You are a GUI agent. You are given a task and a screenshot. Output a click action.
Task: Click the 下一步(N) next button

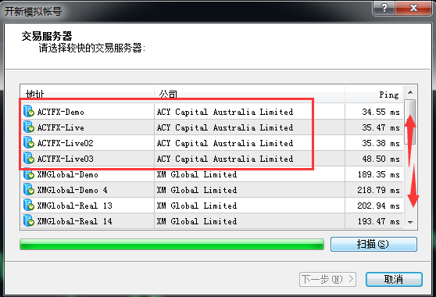[x=327, y=279]
